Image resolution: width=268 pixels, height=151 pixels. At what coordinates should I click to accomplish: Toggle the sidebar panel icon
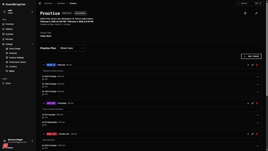(40, 3)
